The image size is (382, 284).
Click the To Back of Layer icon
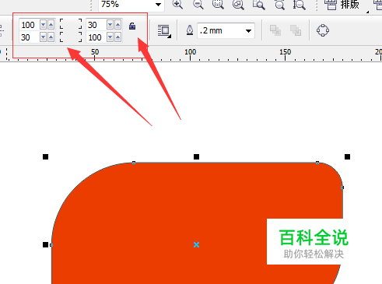click(x=296, y=30)
